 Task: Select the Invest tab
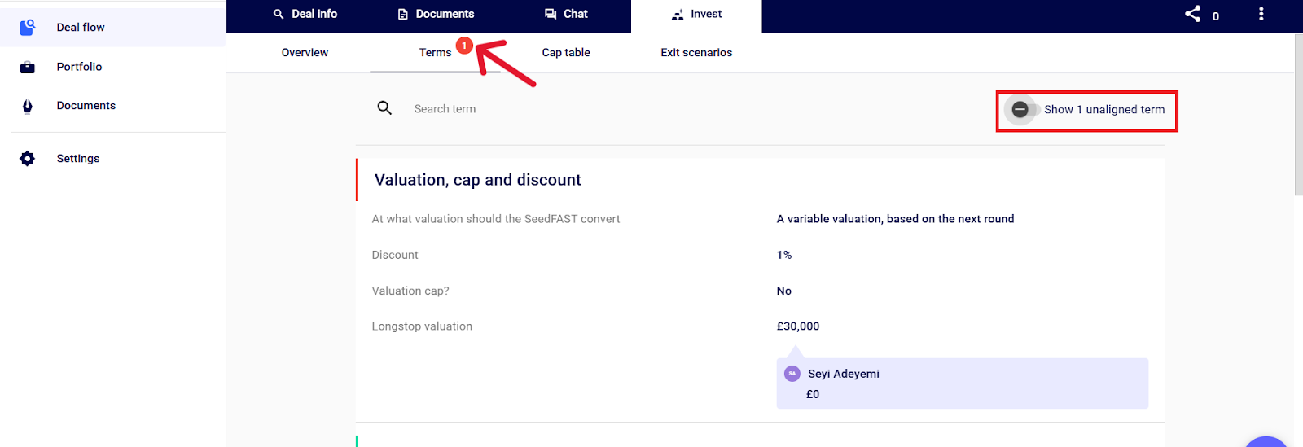coord(696,14)
